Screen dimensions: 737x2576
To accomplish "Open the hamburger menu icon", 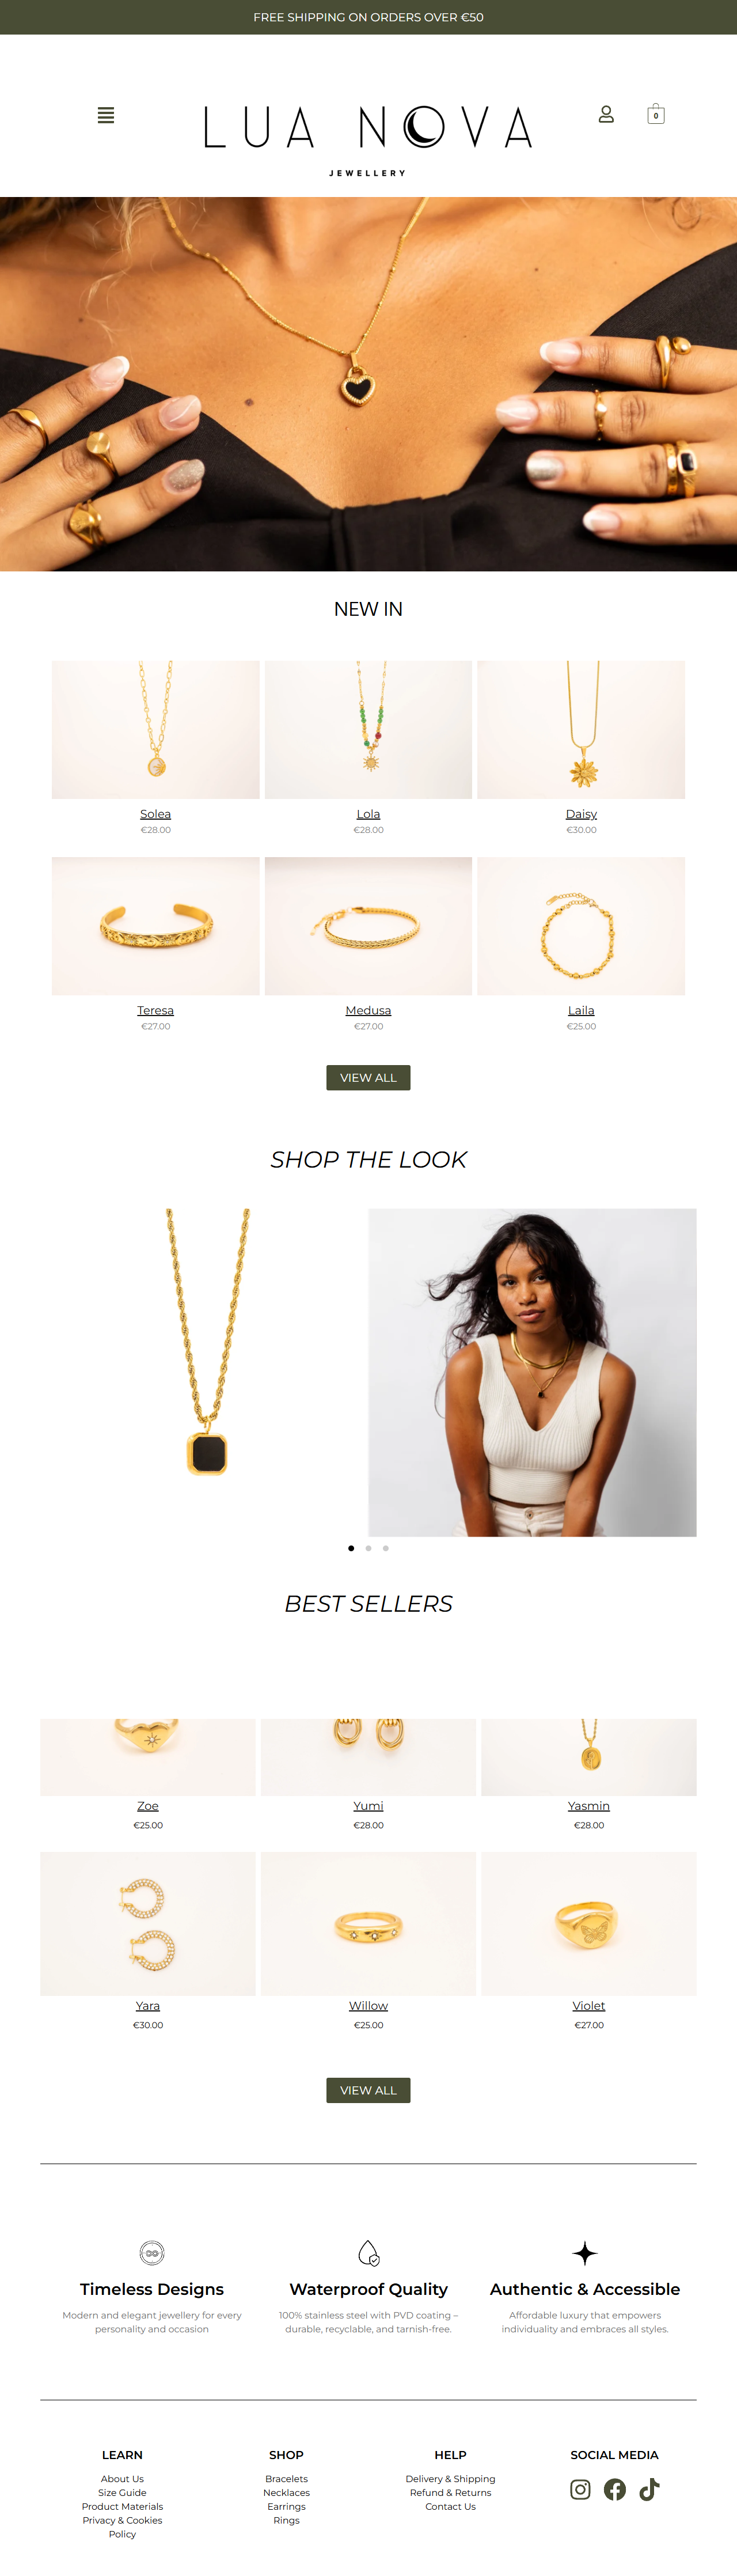I will point(106,115).
